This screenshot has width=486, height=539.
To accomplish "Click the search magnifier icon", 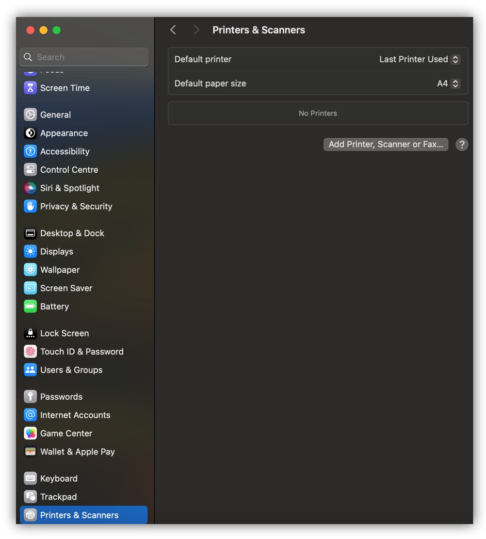I will pos(28,57).
